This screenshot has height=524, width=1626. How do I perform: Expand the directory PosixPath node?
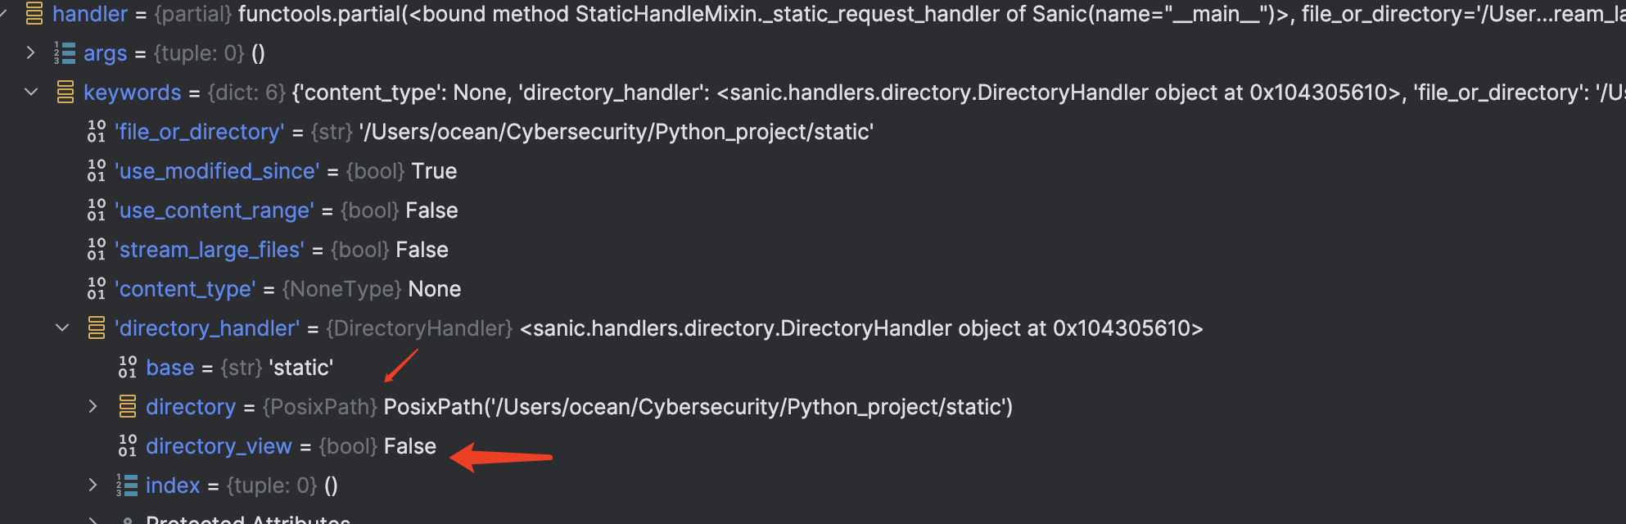(x=93, y=407)
